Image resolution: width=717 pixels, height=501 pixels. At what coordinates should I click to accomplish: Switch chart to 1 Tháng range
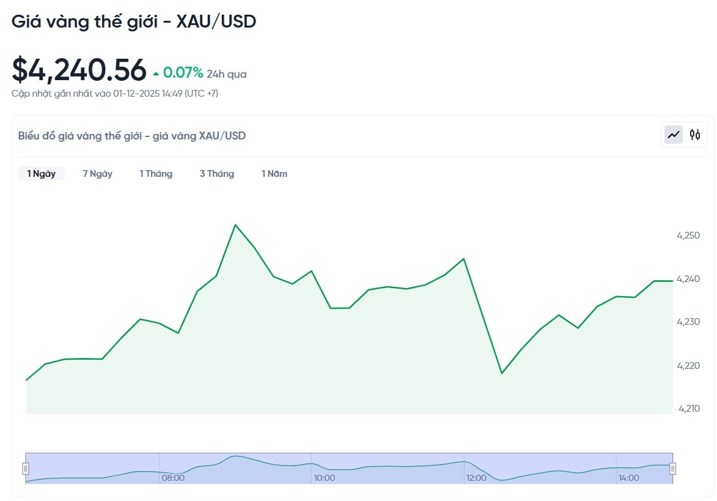pos(156,174)
